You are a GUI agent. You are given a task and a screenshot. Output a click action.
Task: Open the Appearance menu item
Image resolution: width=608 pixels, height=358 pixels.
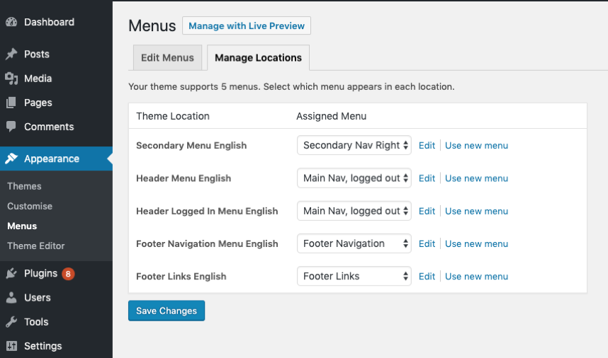click(x=56, y=158)
